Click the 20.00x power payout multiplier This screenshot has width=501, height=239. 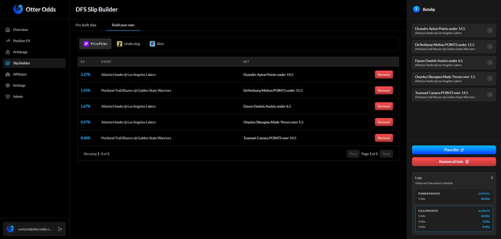click(485, 199)
